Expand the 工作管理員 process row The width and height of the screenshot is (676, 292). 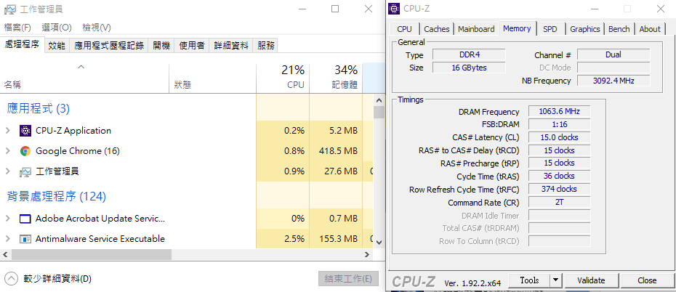[7, 172]
